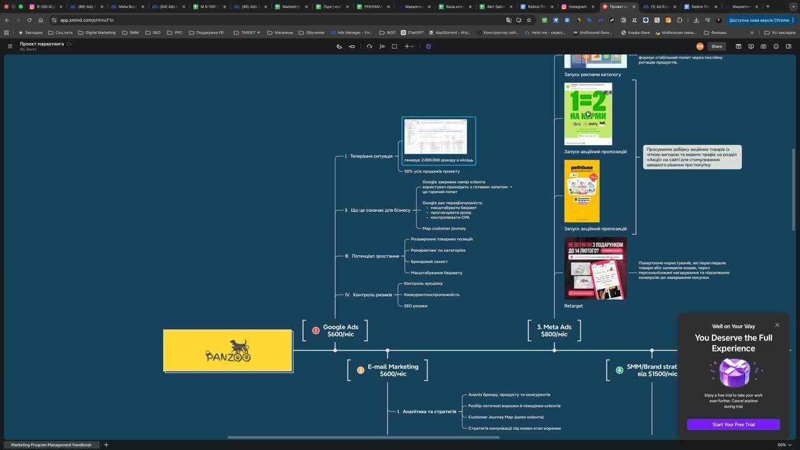
Task: Bookmark this page with the star icon
Action: point(529,20)
